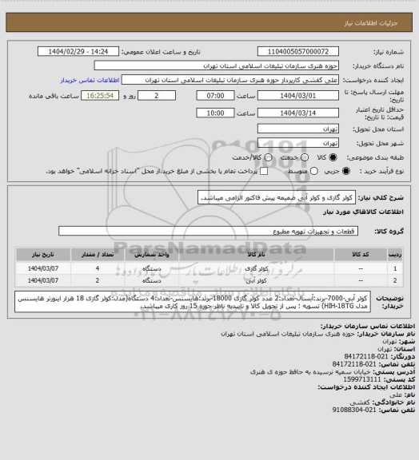Click the remaining days field showing 2
Screen dimensions: 419x460
[x=157, y=96]
